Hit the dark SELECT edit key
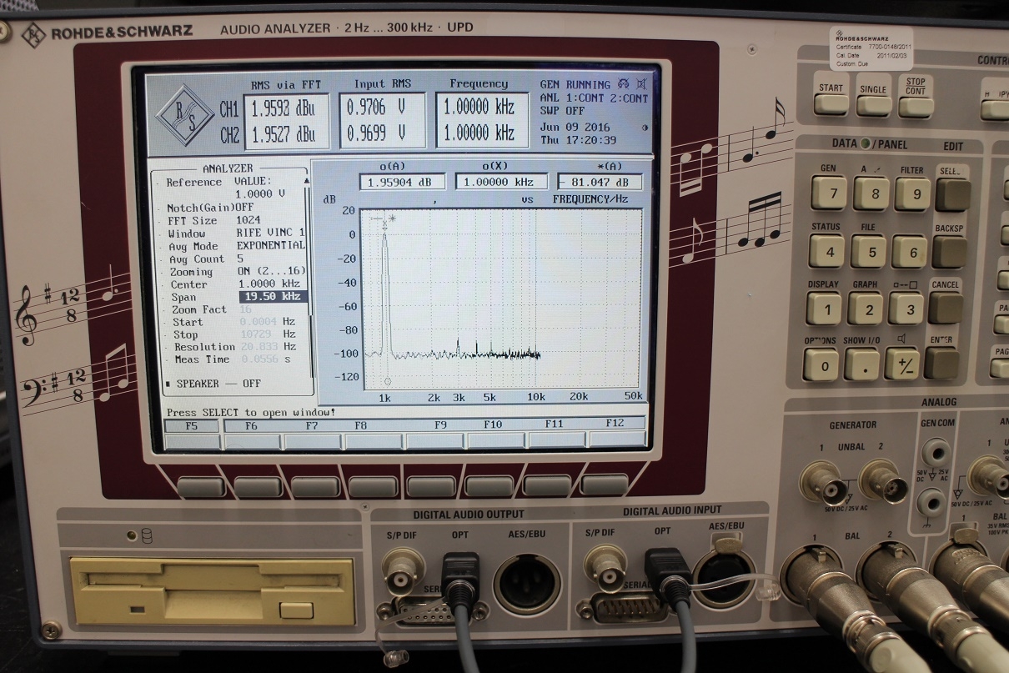This screenshot has width=1009, height=673. 951,194
